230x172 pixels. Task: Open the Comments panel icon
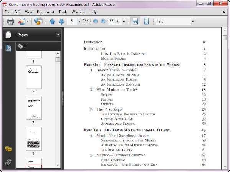tap(8, 149)
